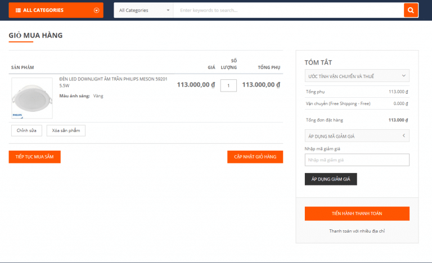Viewport: 432px width, 263px height.
Task: Open the All Categories search filter dropdown
Action: pyautogui.click(x=143, y=10)
